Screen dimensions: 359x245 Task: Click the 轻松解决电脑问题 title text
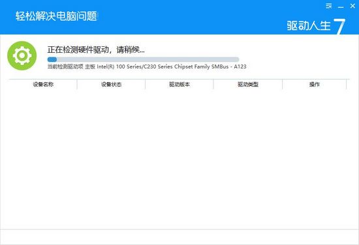[x=56, y=16]
